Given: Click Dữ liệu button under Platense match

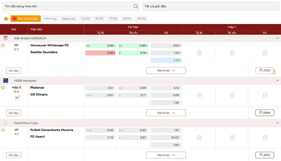Looking at the screenshot, I should pos(14,113).
